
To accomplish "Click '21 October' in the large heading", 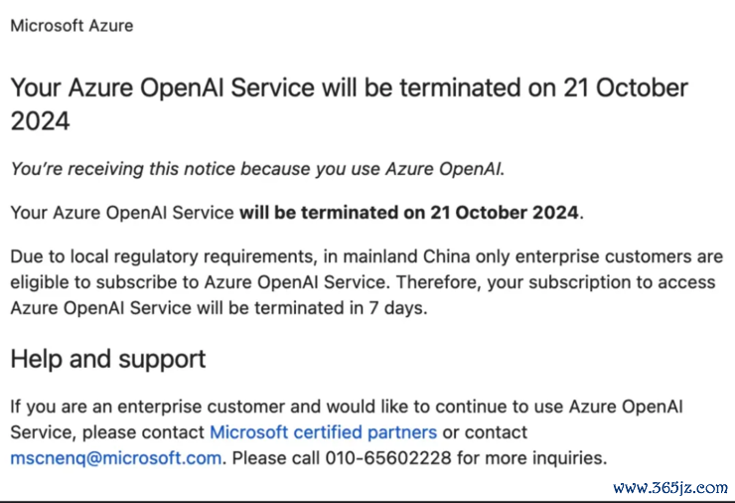I will click(626, 87).
